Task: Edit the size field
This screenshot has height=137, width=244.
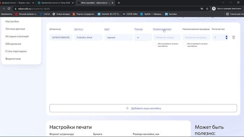Action: click(143, 37)
